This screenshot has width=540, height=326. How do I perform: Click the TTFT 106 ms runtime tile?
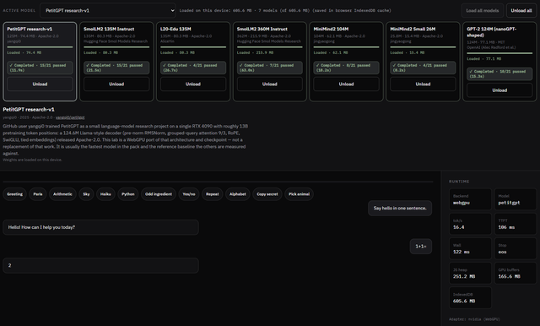(516, 224)
